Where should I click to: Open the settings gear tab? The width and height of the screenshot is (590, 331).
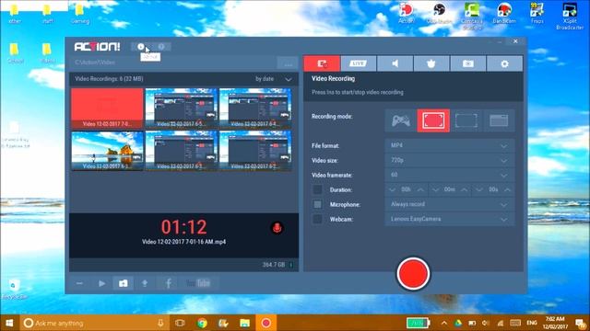click(504, 63)
